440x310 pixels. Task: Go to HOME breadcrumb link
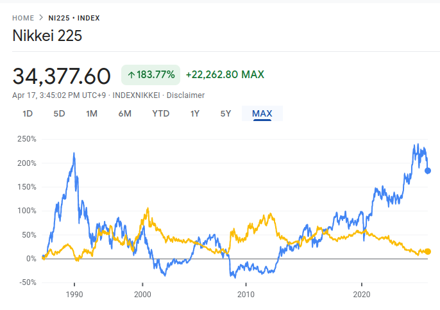click(23, 18)
